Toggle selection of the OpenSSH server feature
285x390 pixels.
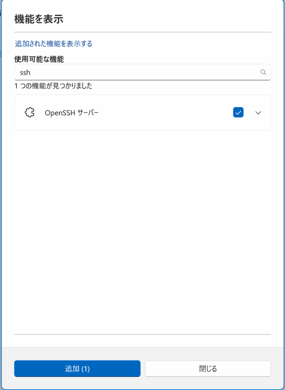[x=238, y=112]
